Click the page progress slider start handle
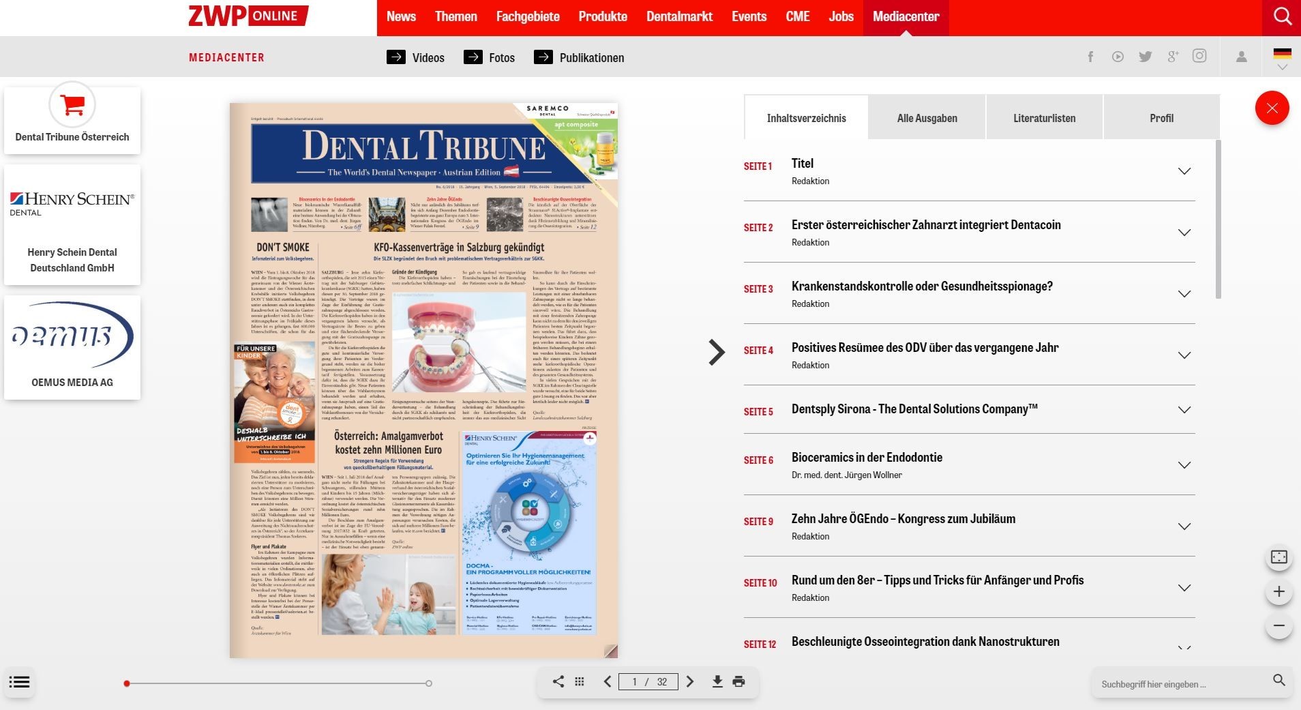 (127, 683)
